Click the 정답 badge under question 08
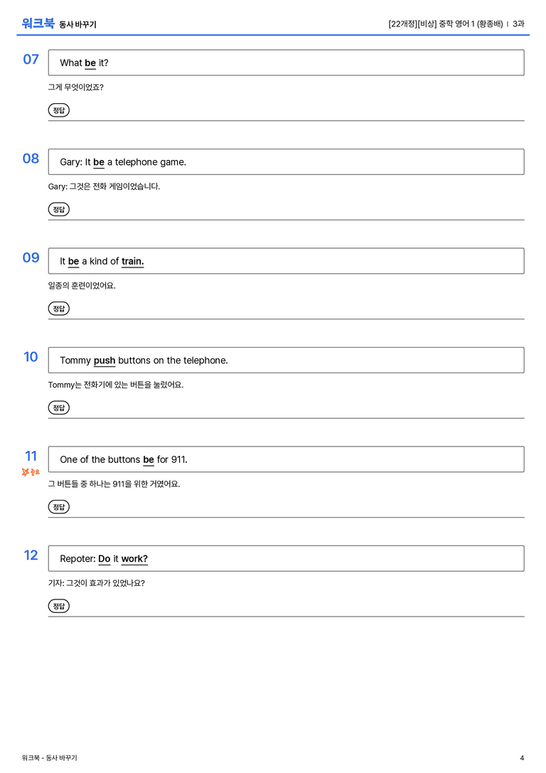 (58, 209)
